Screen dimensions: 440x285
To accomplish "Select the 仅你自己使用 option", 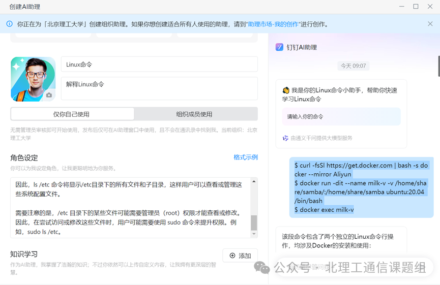I will click(72, 114).
